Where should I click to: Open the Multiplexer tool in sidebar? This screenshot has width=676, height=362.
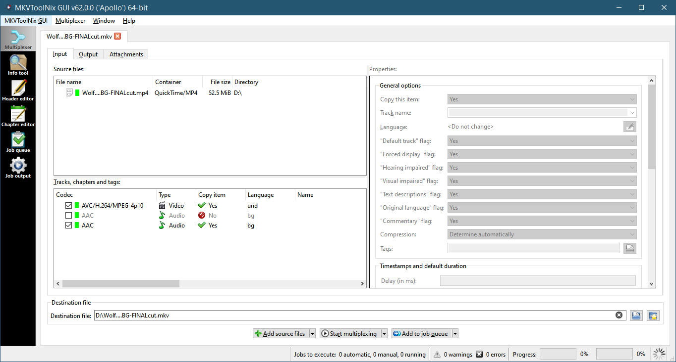coord(18,39)
